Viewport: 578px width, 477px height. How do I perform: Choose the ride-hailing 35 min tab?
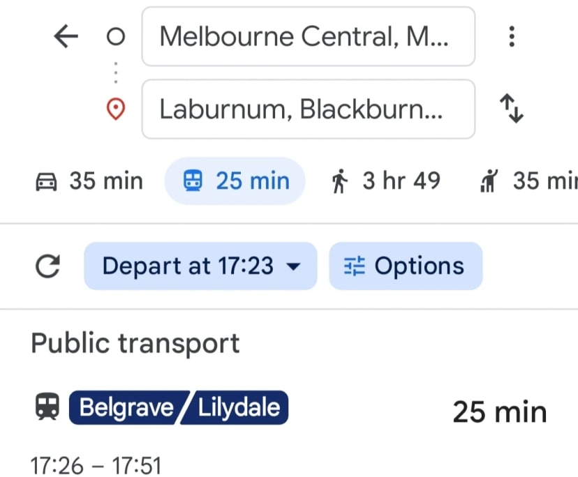529,181
